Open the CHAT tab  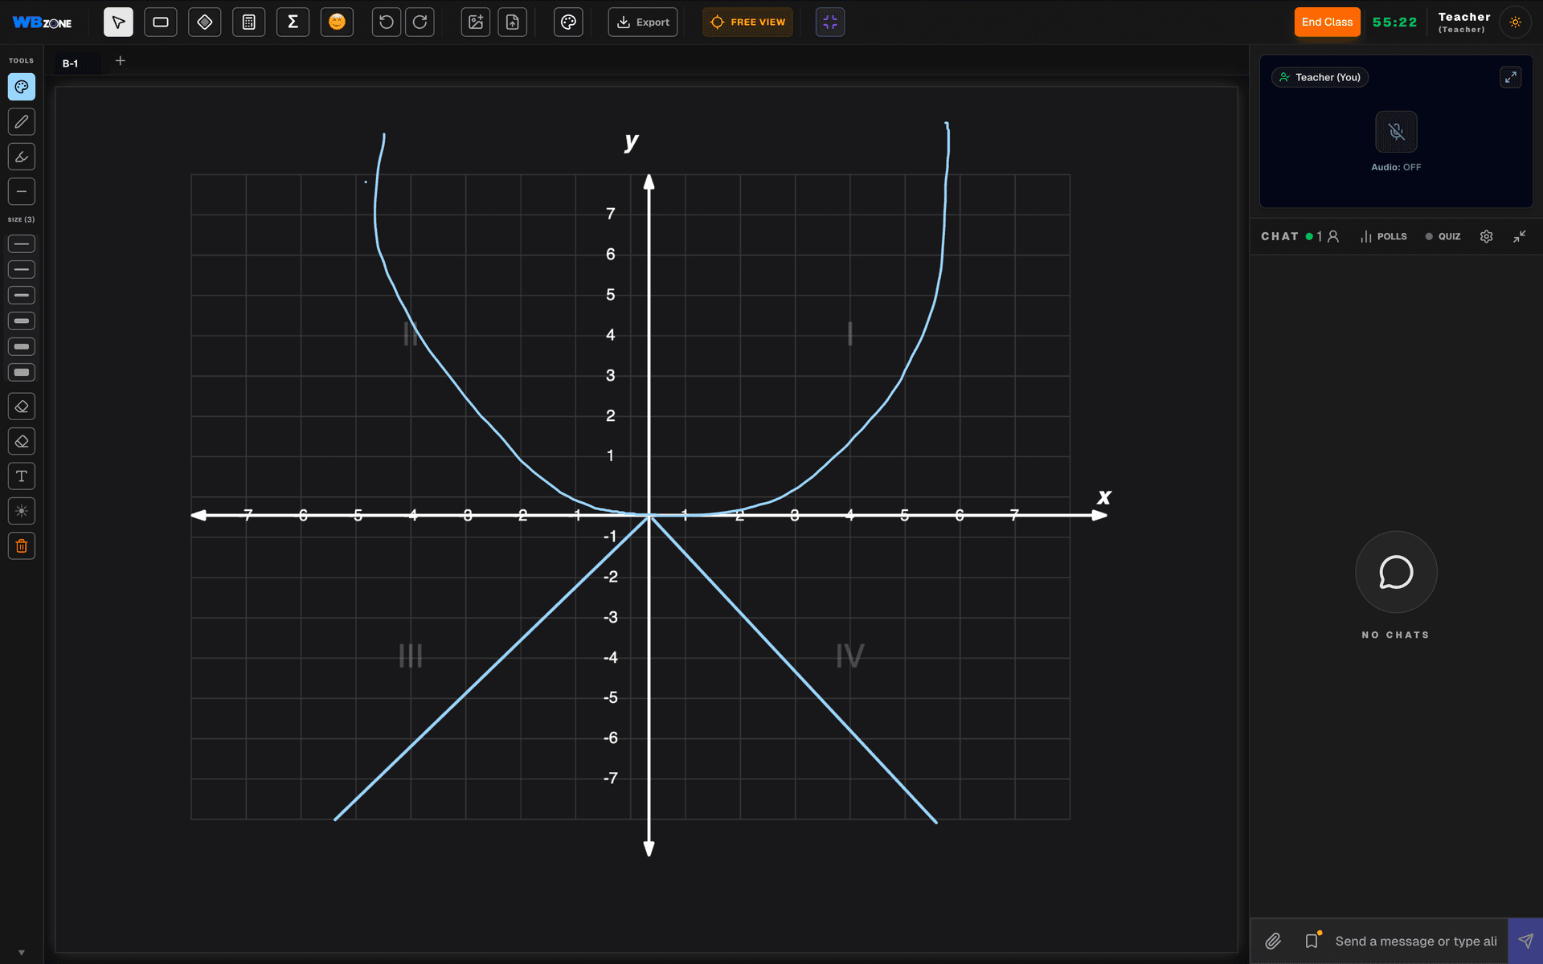[1279, 236]
